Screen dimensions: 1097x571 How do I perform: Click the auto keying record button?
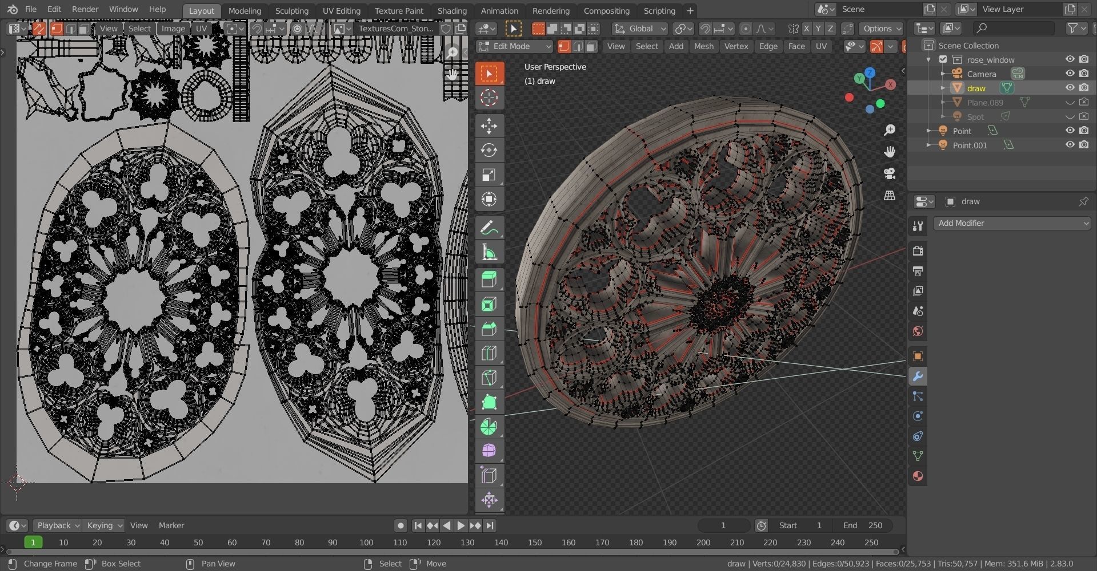tap(401, 525)
